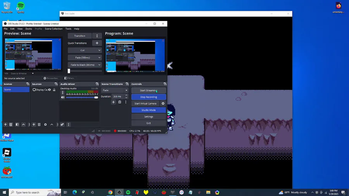
Task: Open the Tools menu
Action: (68, 29)
